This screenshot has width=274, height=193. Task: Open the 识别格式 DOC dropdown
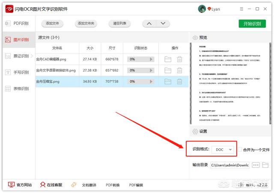[223, 150]
